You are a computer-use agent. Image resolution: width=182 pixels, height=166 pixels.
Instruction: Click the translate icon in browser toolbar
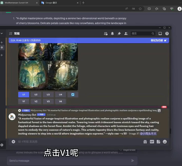pos(133,9)
